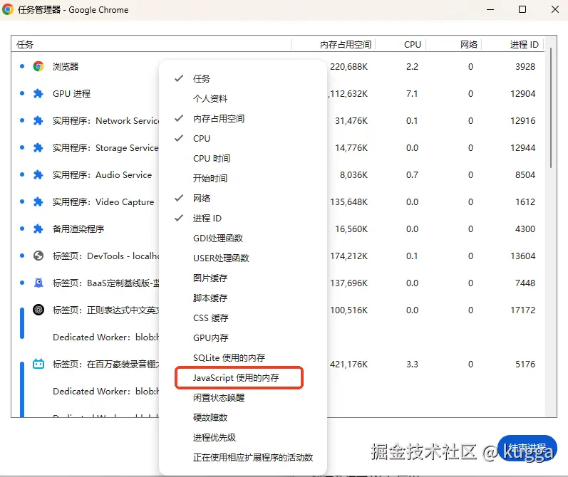This screenshot has height=477, width=568.
Task: Click the task list vertical scrollbar thumb
Action: point(551,108)
